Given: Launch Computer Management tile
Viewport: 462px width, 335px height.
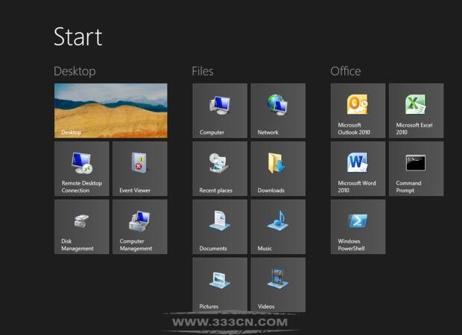Looking at the screenshot, I should [x=140, y=226].
